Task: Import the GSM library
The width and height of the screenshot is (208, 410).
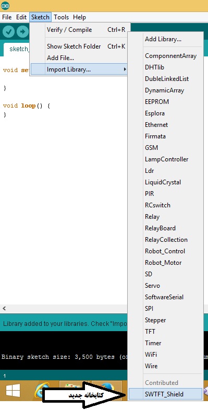Action: point(165,148)
